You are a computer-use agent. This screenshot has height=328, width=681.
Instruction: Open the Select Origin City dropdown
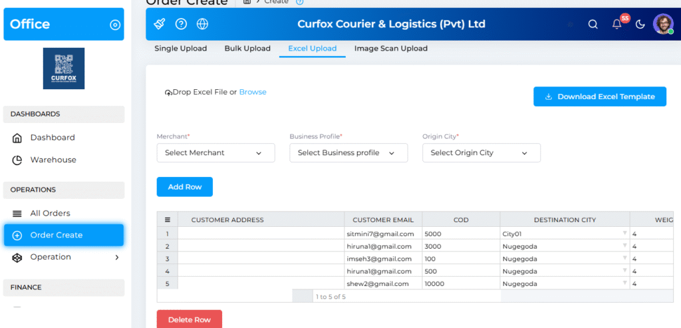[481, 153]
